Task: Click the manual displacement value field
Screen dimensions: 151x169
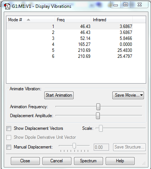Action: 101,147
